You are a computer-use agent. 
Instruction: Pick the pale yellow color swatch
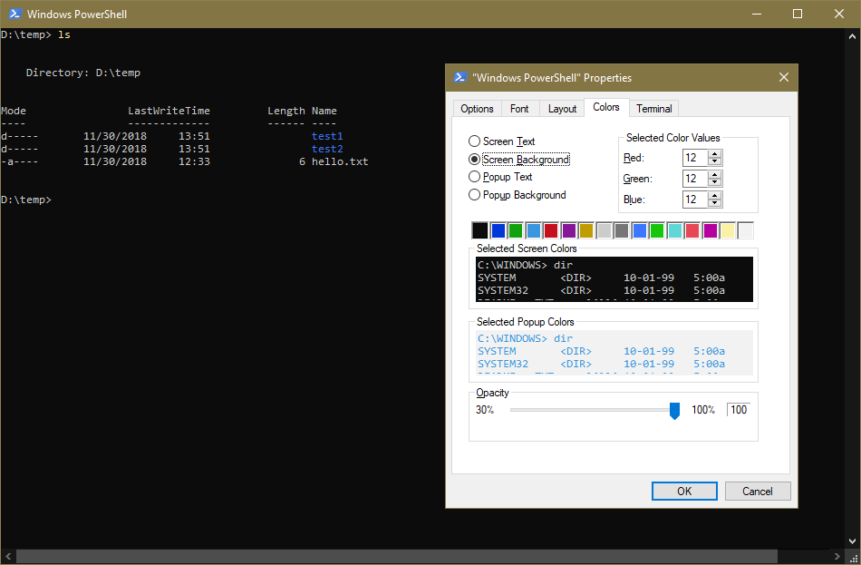tap(728, 230)
